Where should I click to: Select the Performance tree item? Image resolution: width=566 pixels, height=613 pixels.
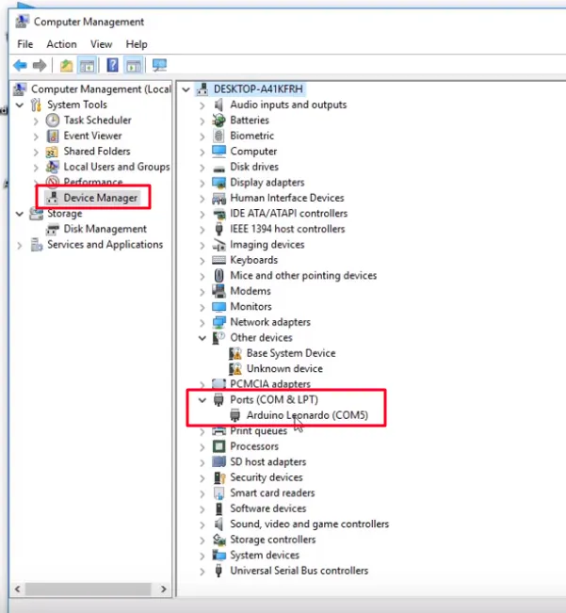coord(93,182)
